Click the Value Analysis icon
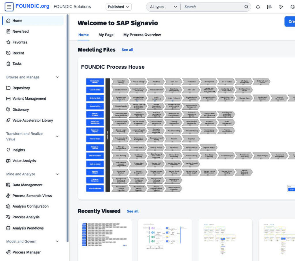The height and width of the screenshot is (261, 295). click(x=8, y=161)
